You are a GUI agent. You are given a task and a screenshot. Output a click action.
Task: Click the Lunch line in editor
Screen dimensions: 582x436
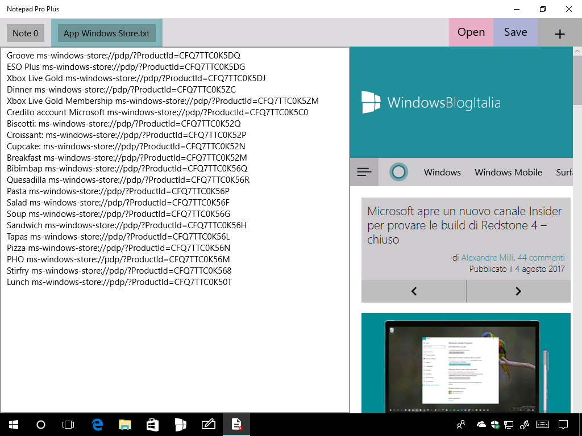pos(119,282)
